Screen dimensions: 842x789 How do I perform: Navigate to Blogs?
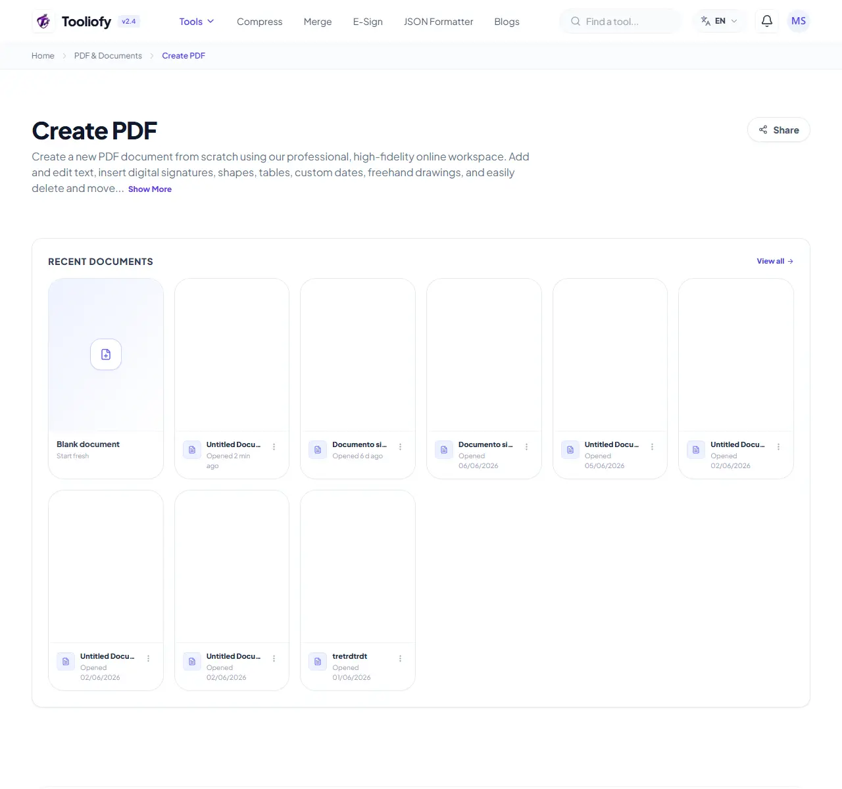coord(507,22)
